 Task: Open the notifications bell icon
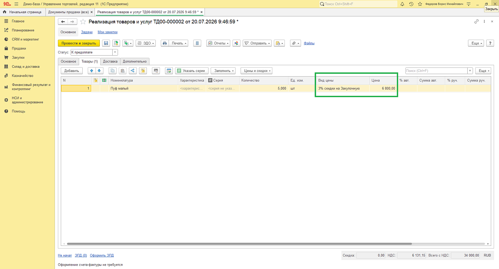pos(402,4)
